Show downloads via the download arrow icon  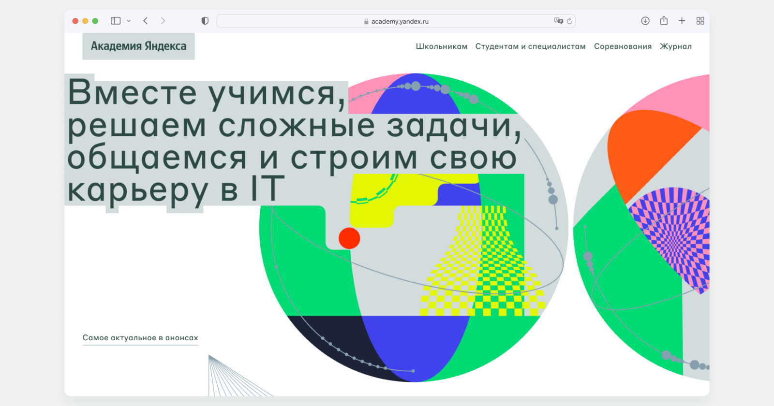click(645, 21)
